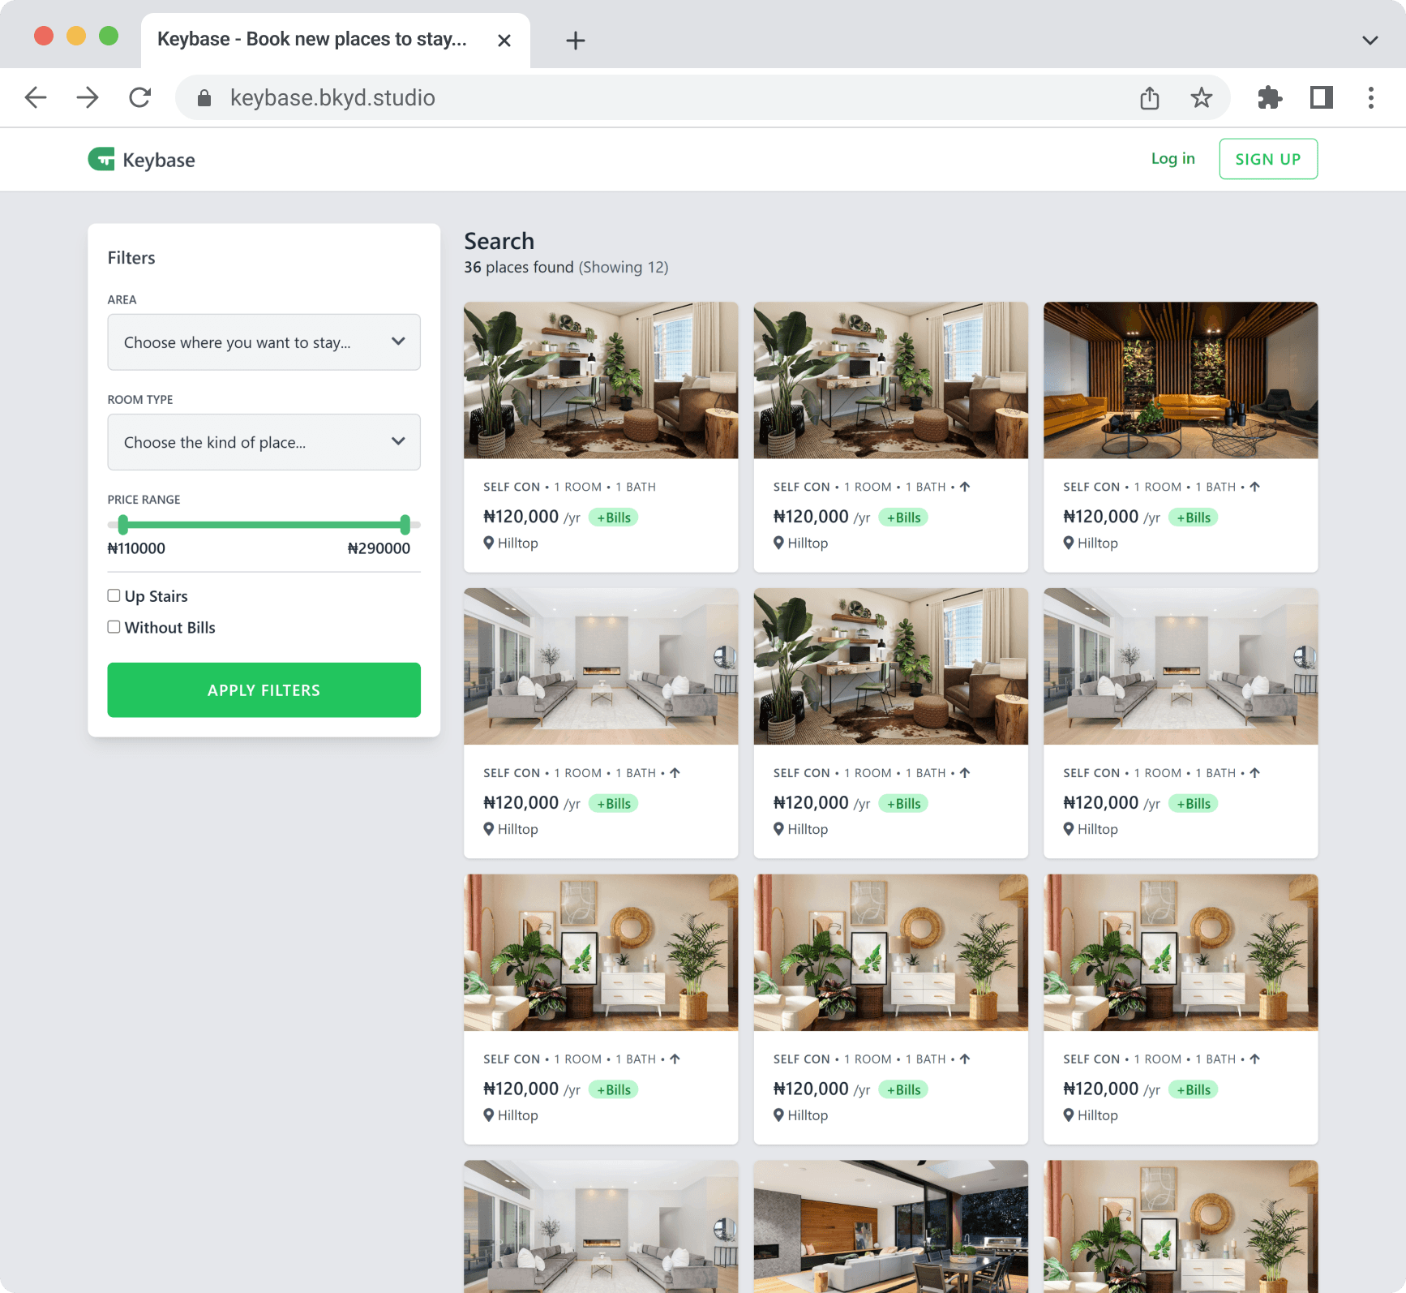Select the Keybase browser tab
Image resolution: width=1406 pixels, height=1293 pixels.
(312, 40)
